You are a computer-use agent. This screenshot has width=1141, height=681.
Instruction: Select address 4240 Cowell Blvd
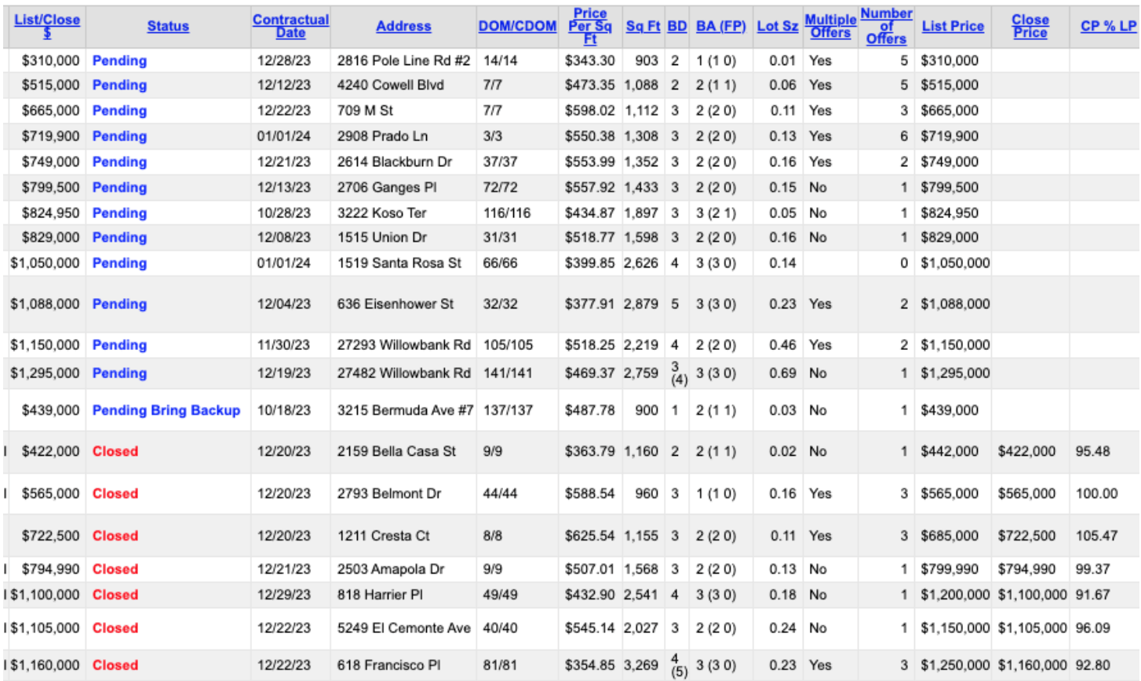391,85
